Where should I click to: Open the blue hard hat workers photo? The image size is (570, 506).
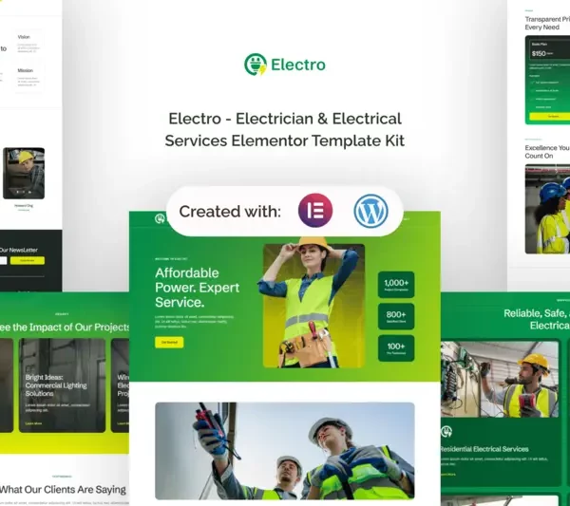click(x=547, y=209)
